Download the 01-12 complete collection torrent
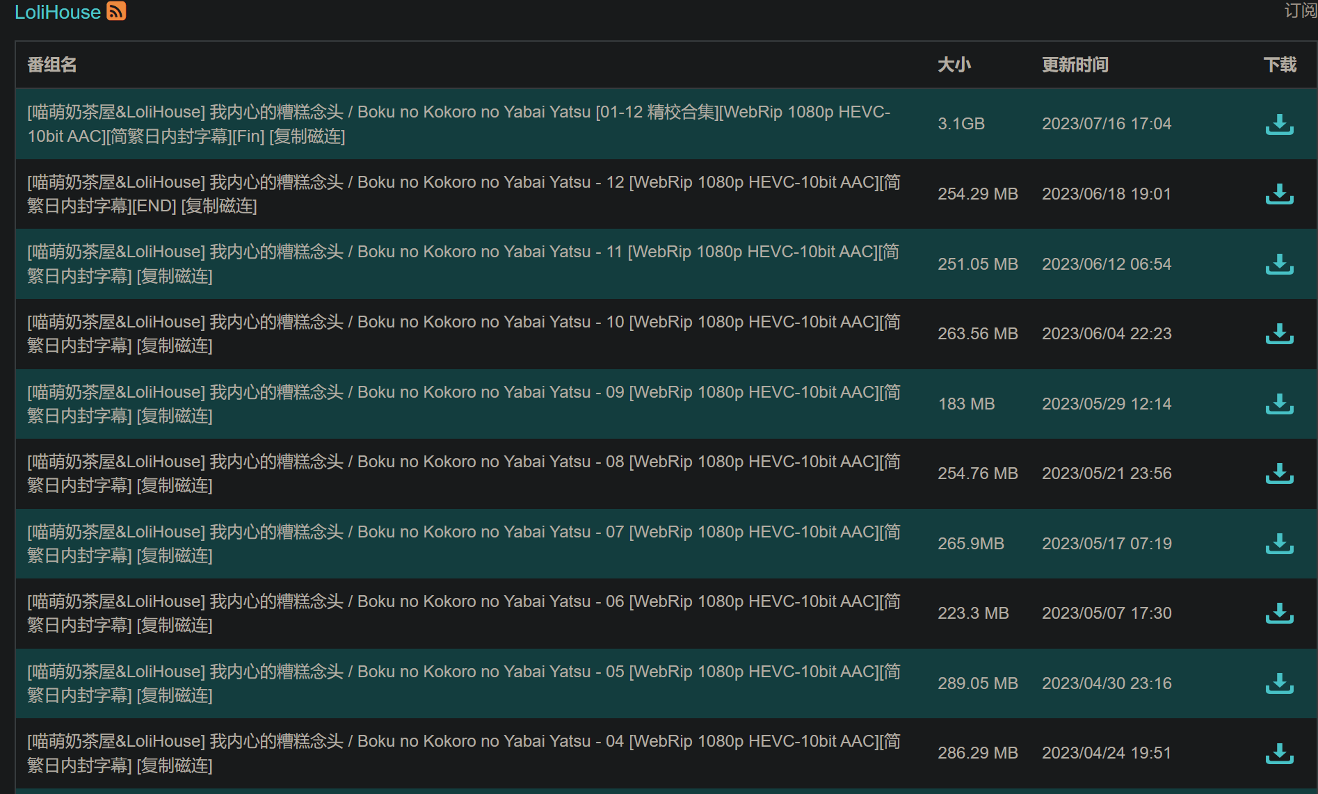 point(1278,124)
